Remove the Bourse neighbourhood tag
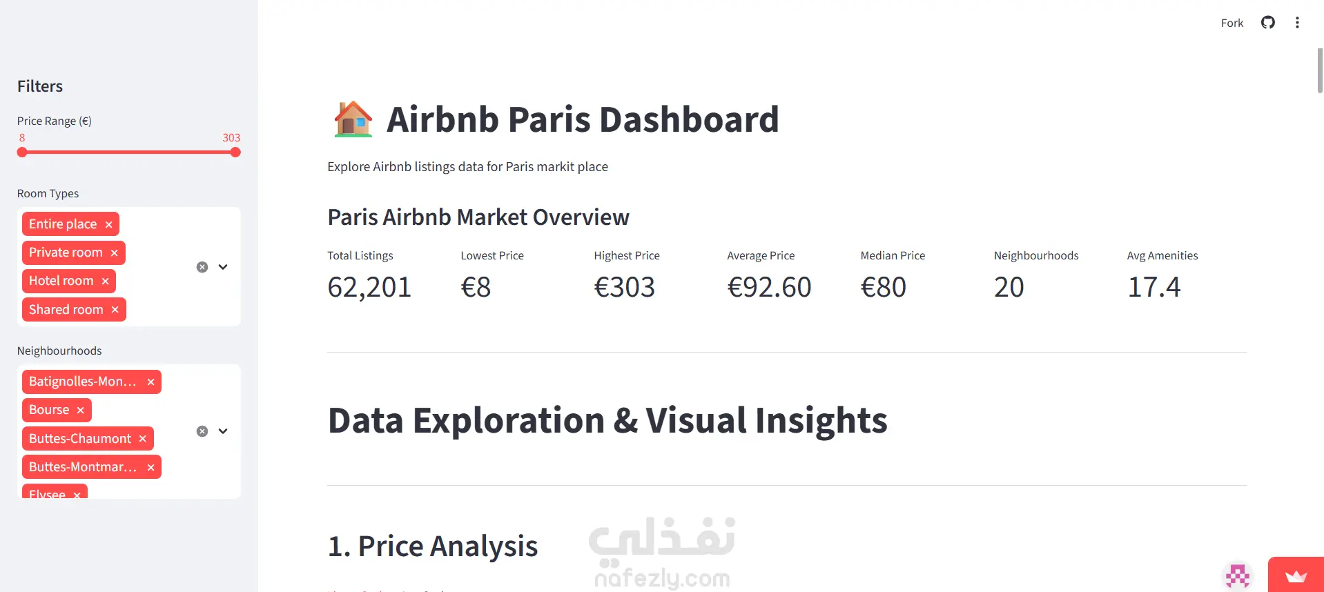The height and width of the screenshot is (592, 1324). 80,411
